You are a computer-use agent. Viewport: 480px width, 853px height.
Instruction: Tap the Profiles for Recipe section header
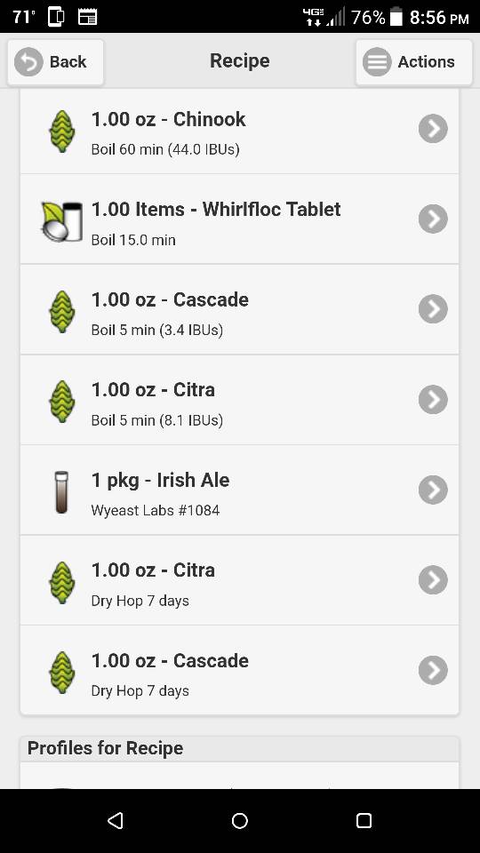[239, 748]
